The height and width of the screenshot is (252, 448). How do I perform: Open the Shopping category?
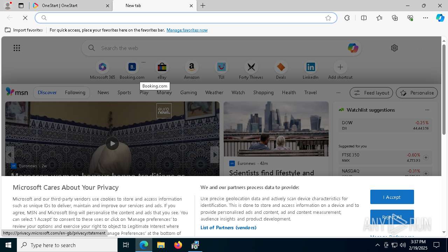[263, 92]
